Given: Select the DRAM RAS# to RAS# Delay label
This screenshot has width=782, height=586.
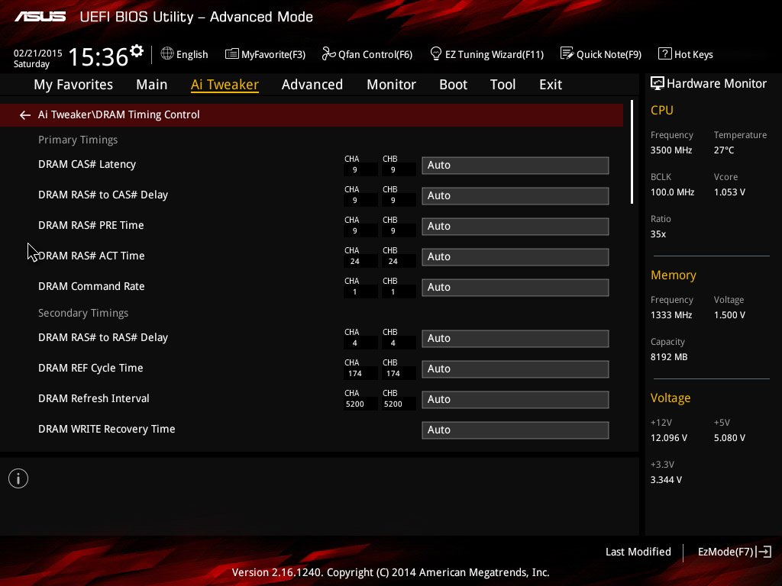Looking at the screenshot, I should point(103,337).
